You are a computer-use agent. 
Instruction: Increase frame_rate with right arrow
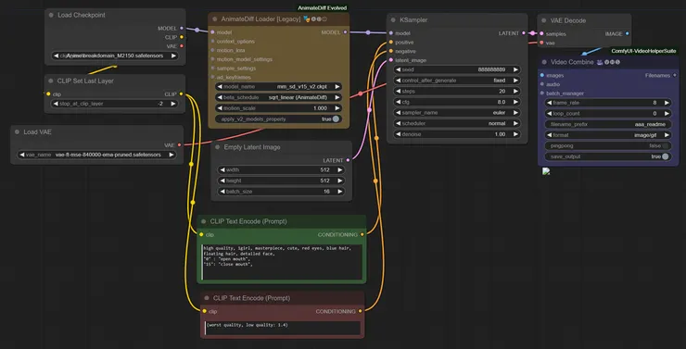667,103
